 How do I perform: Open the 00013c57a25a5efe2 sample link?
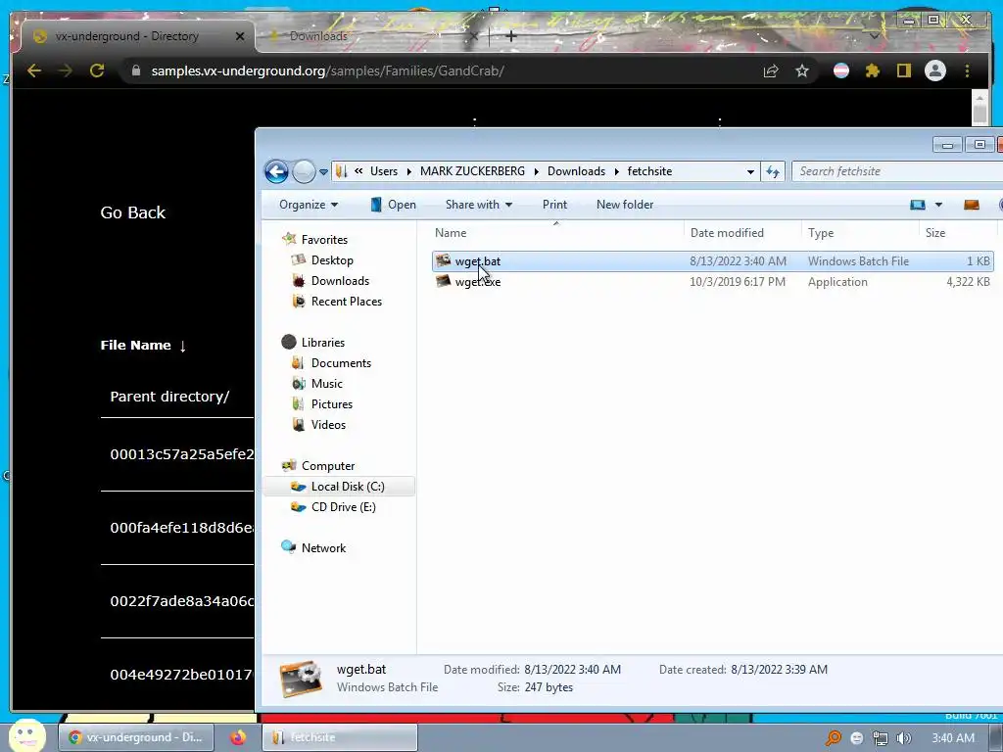[x=181, y=454]
